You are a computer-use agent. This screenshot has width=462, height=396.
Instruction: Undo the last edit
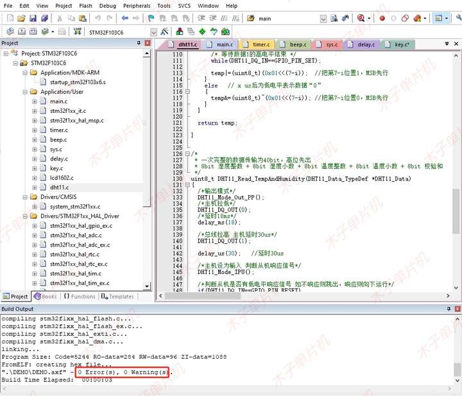[x=98, y=18]
